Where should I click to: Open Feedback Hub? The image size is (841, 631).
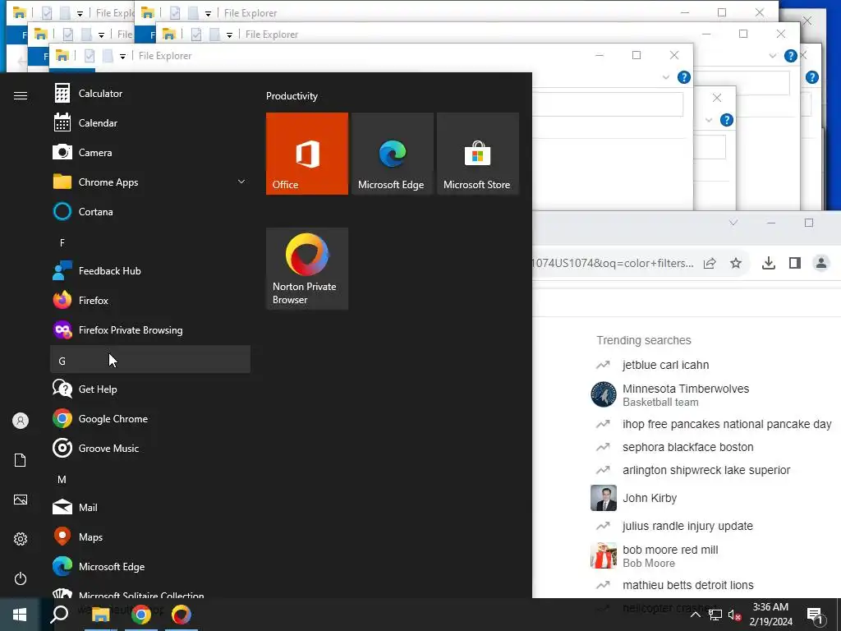click(150, 271)
